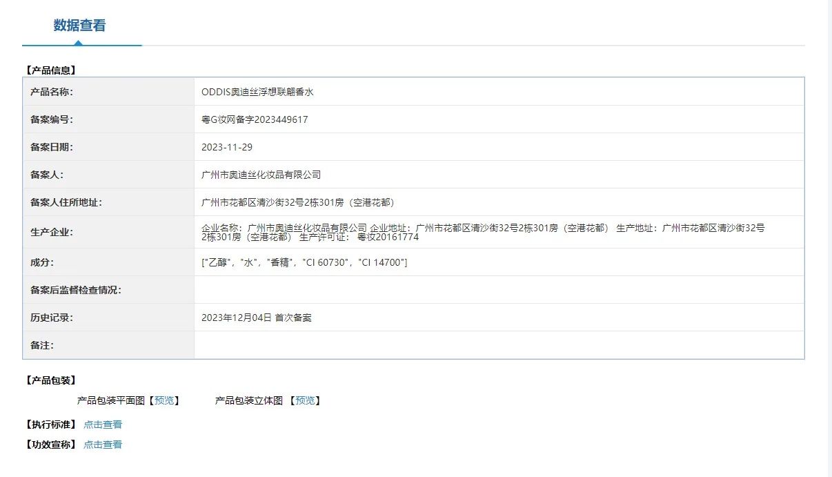Select product name ODDIS奥迪丝浮想联翩香水
The height and width of the screenshot is (477, 832).
(x=257, y=92)
